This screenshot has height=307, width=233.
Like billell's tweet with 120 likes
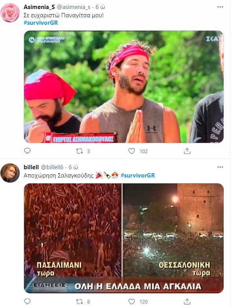coord(131,301)
